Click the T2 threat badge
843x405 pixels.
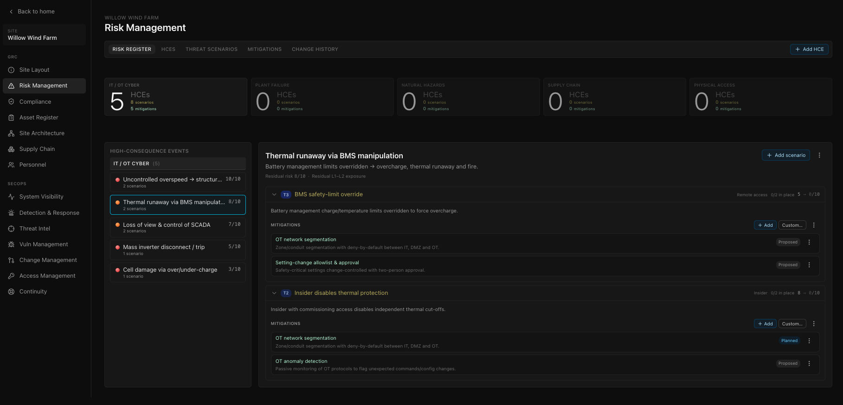pos(286,293)
